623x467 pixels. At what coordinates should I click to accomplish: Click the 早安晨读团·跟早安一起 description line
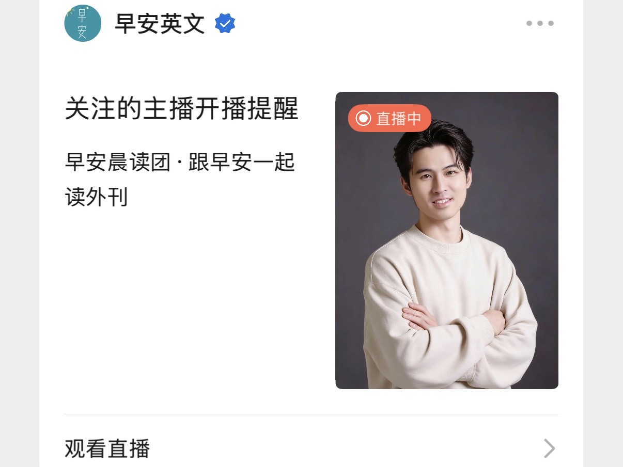(x=180, y=162)
